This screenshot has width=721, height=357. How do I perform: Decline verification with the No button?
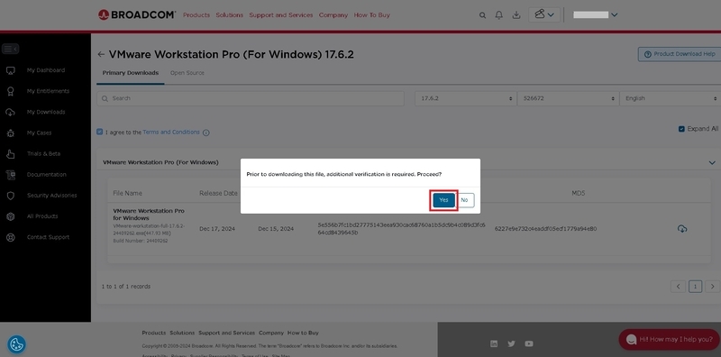[x=464, y=200]
